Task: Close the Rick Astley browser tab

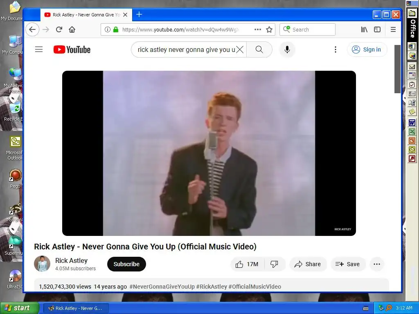Action: (125, 15)
